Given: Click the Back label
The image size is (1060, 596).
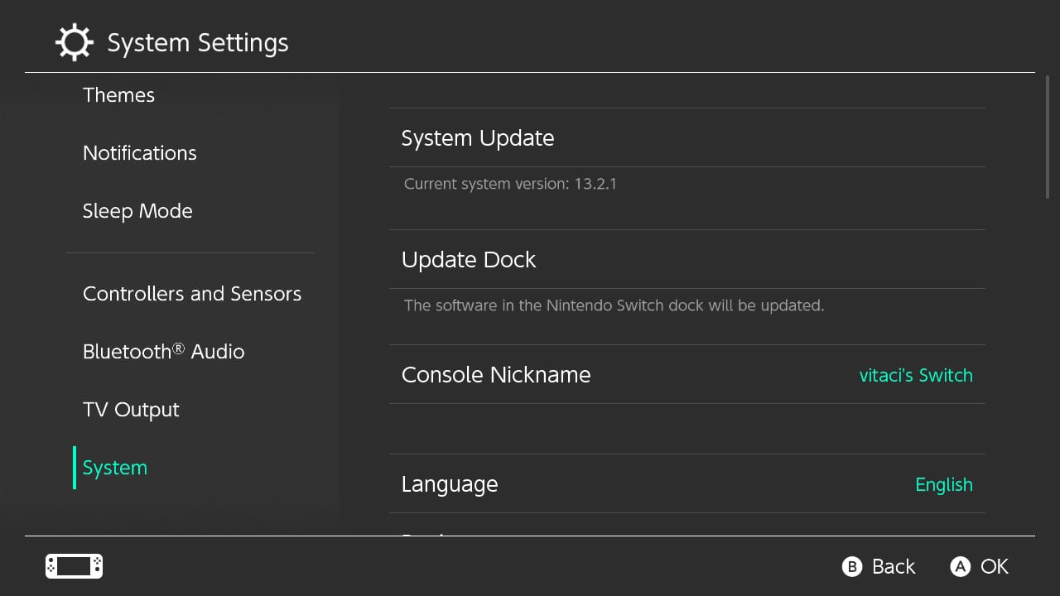Looking at the screenshot, I should pyautogui.click(x=893, y=566).
